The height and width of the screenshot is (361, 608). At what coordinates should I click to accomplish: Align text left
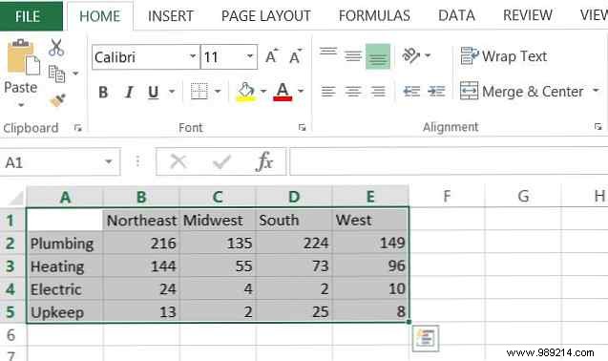(328, 92)
